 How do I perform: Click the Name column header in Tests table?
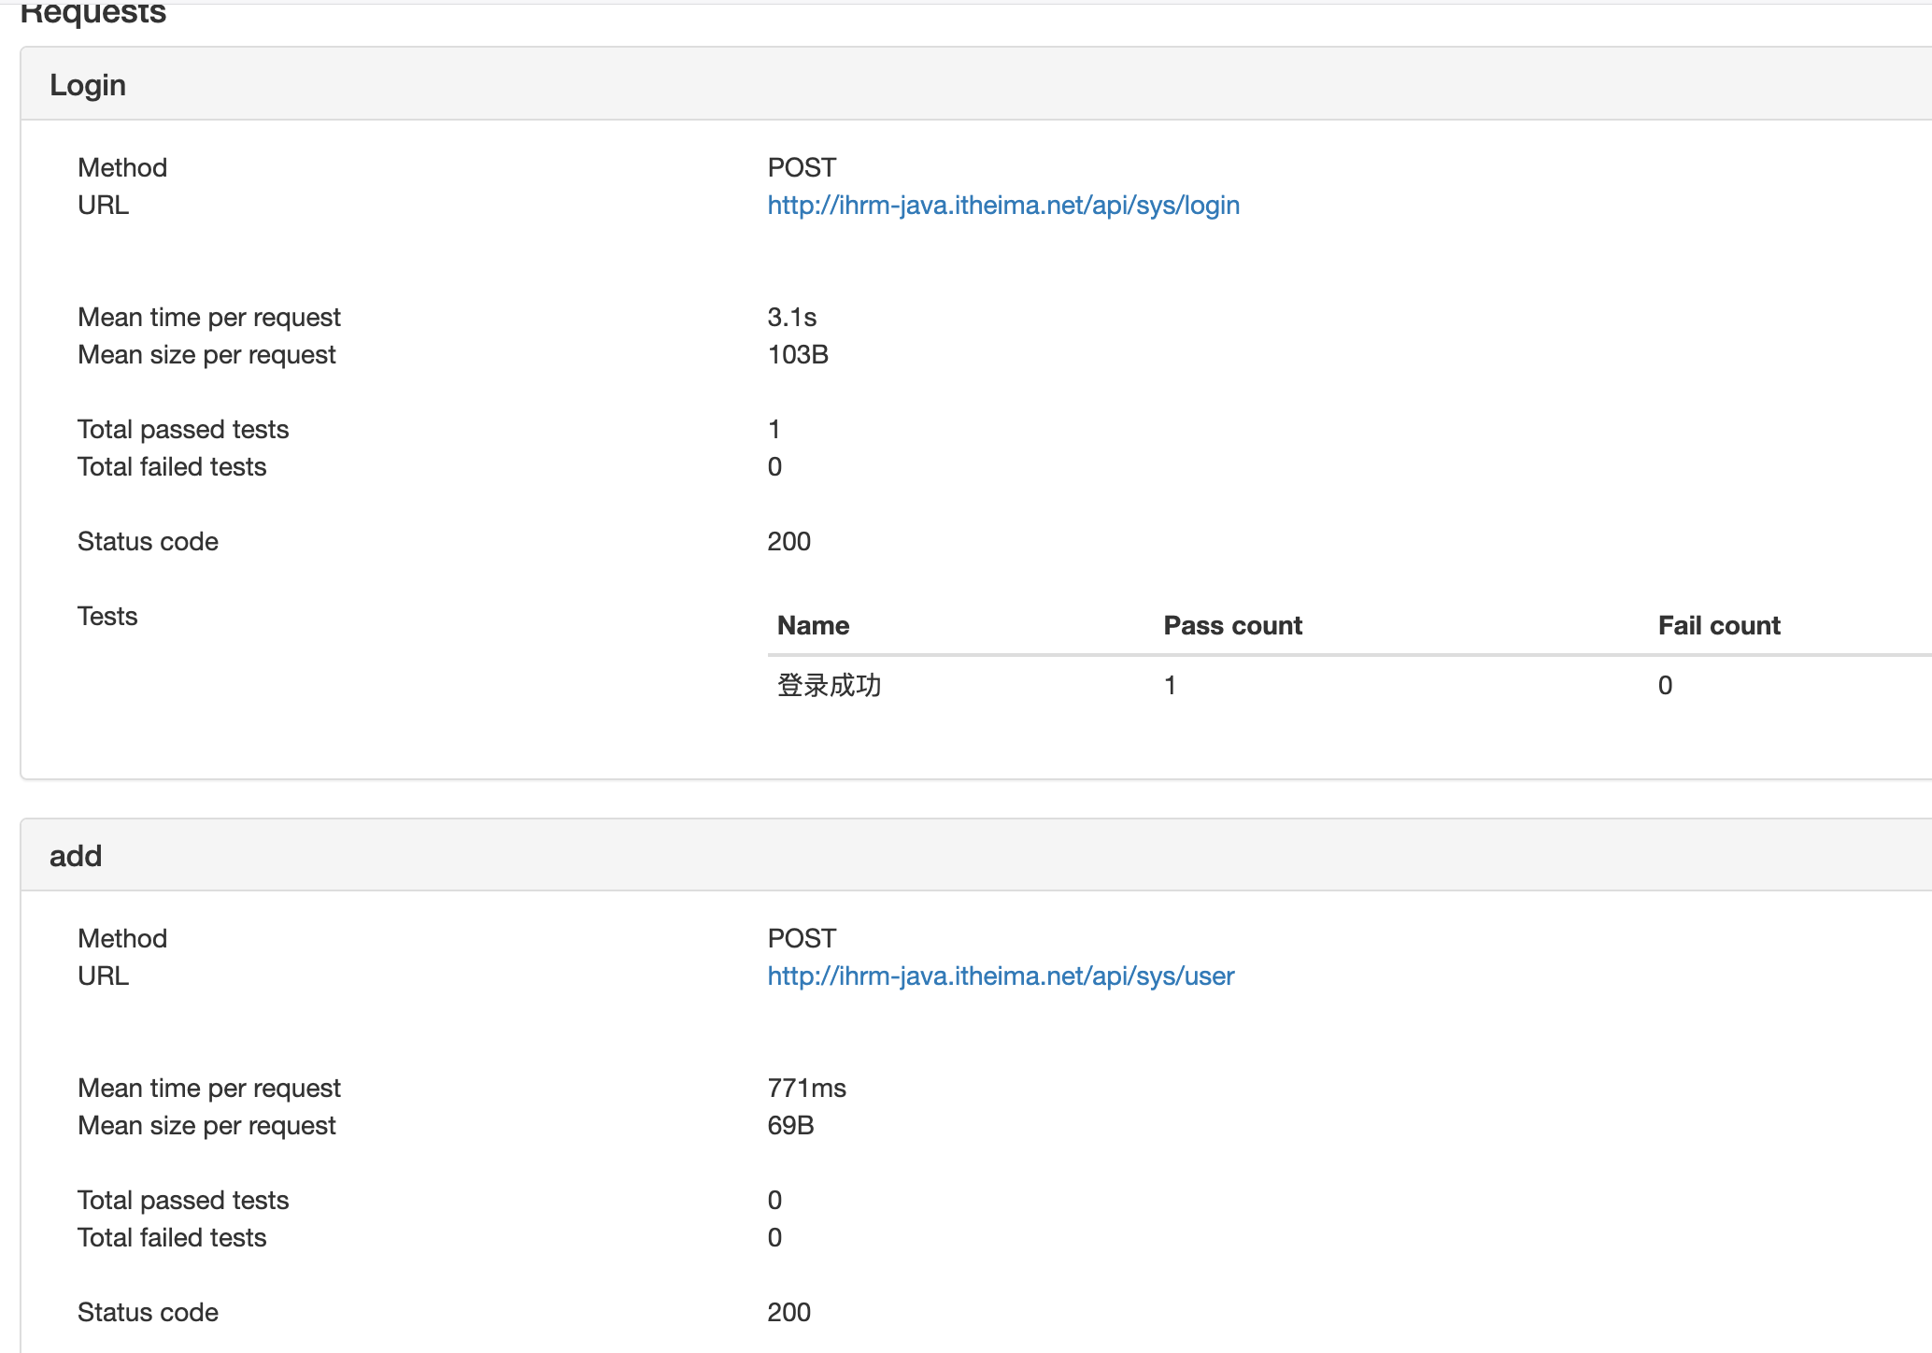(812, 625)
